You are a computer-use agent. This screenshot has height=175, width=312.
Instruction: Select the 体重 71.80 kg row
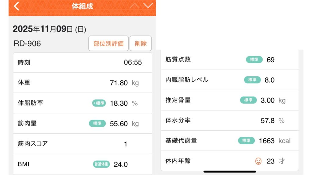82,83
